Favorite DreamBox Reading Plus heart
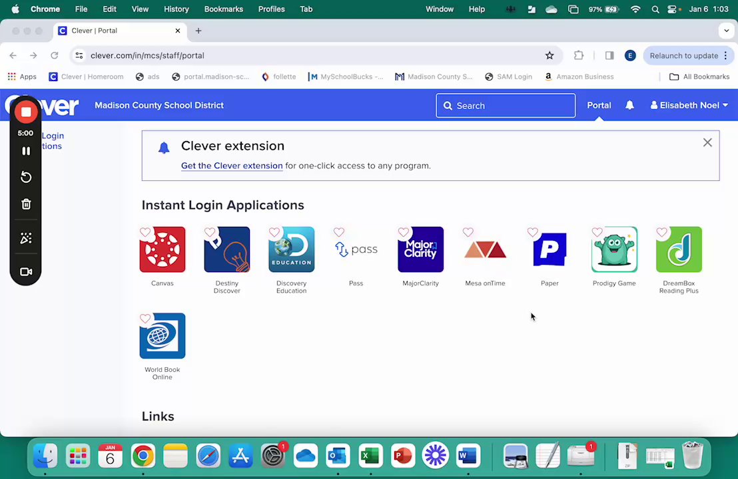This screenshot has height=479, width=738. [662, 232]
